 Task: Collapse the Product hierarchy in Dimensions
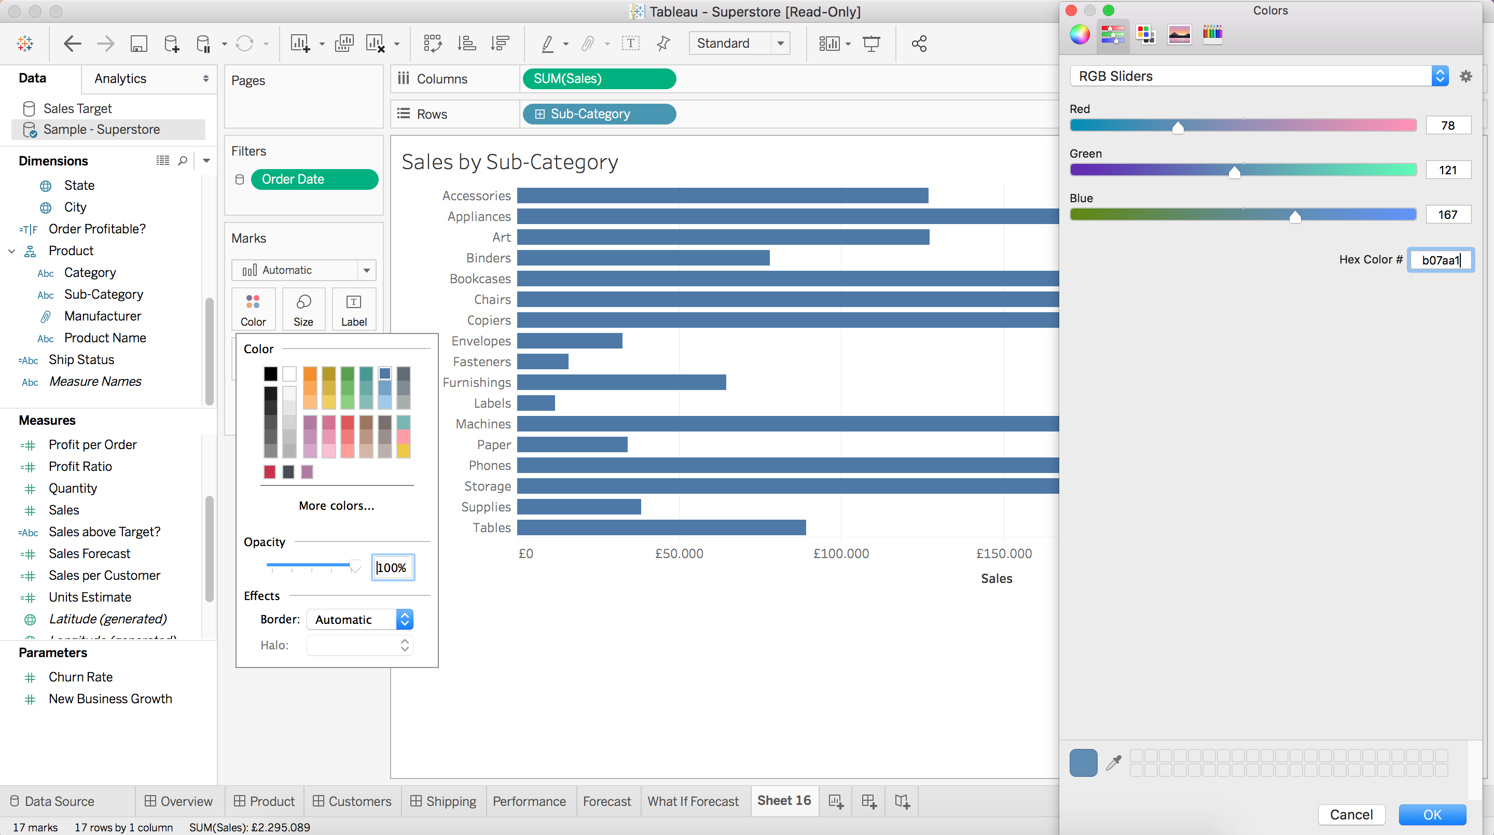[x=11, y=251]
